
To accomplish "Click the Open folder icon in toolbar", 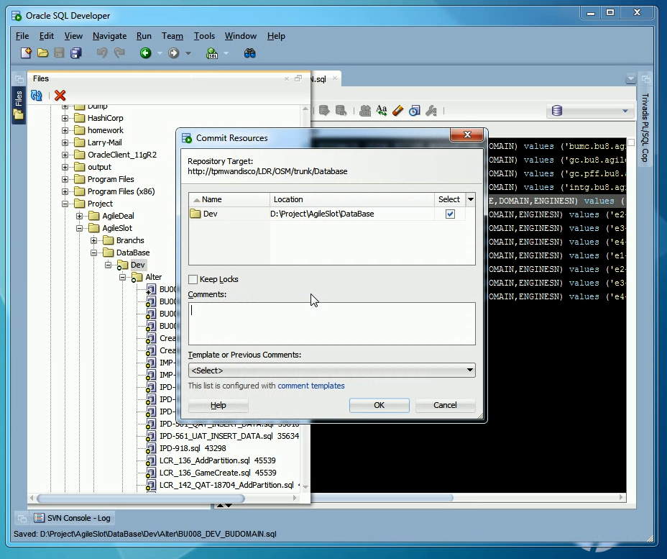I will [42, 53].
